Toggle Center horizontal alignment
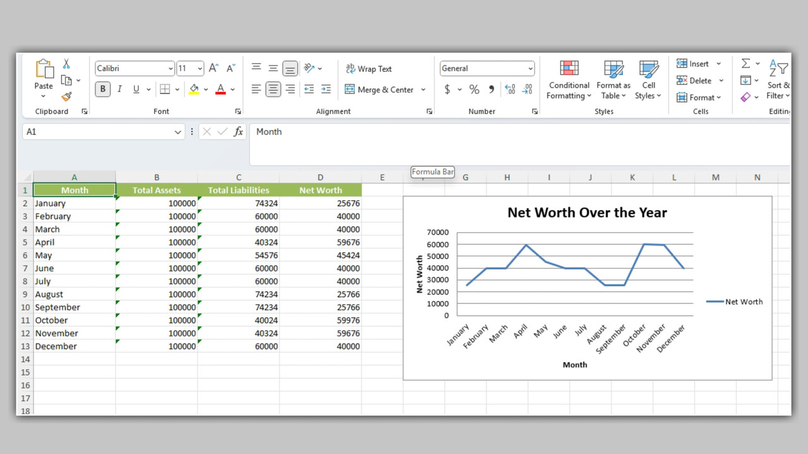This screenshot has width=808, height=454. pos(273,90)
